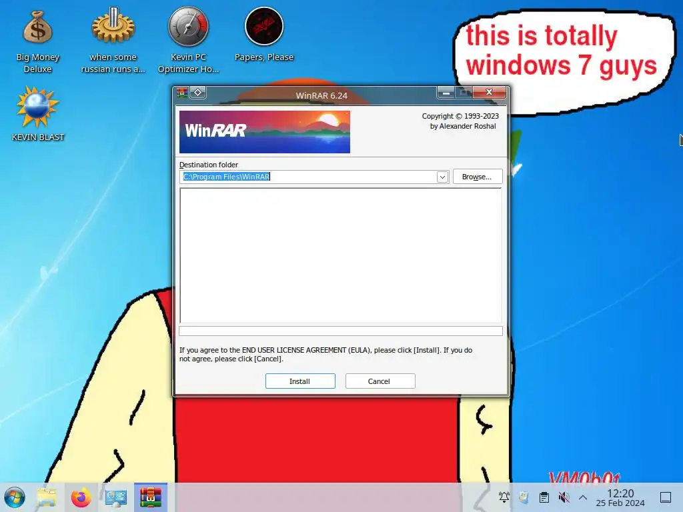Click the show desktop tray button
Screen dimensions: 683x512
pos(666,497)
